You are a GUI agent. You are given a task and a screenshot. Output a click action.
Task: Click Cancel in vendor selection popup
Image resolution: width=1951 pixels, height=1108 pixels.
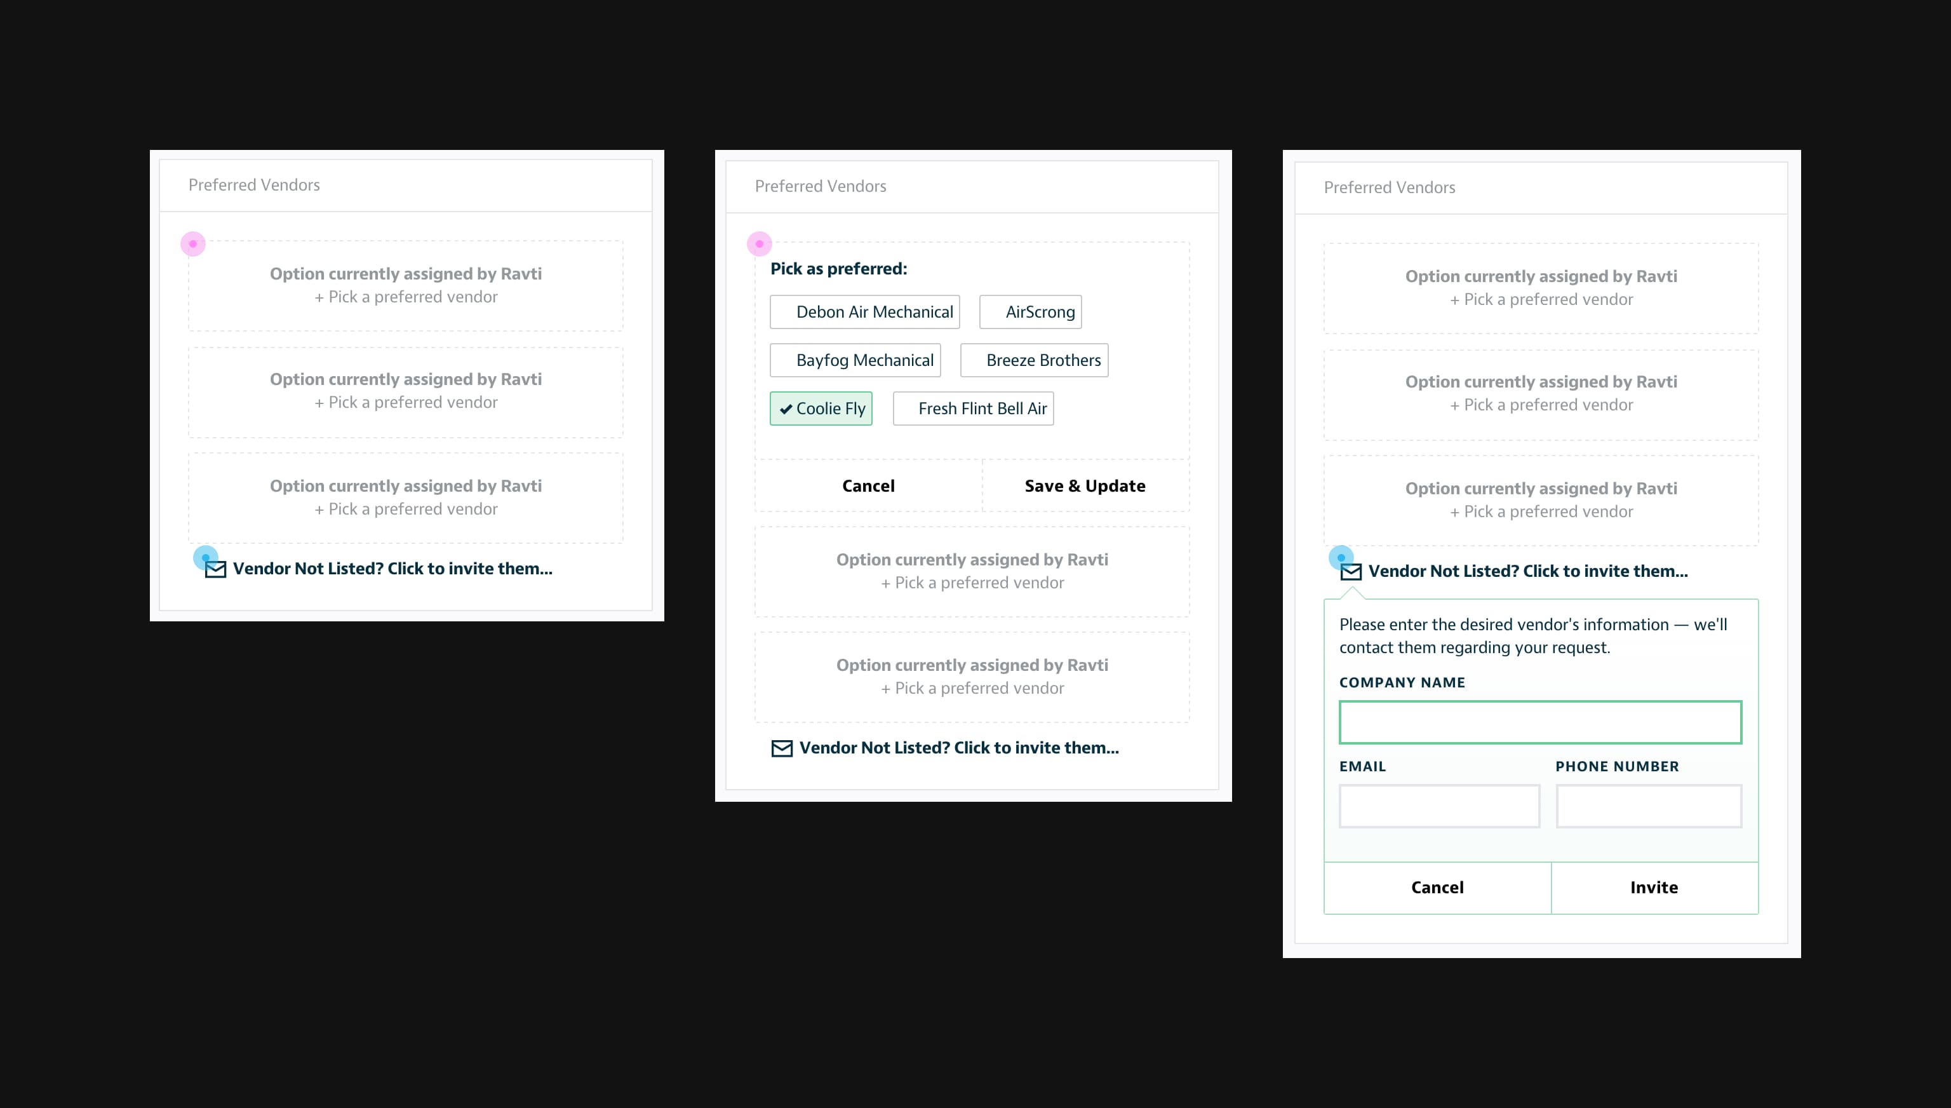click(867, 483)
